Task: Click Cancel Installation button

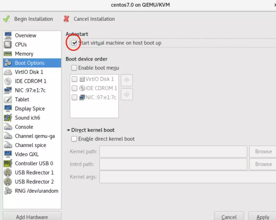Action: [89, 19]
